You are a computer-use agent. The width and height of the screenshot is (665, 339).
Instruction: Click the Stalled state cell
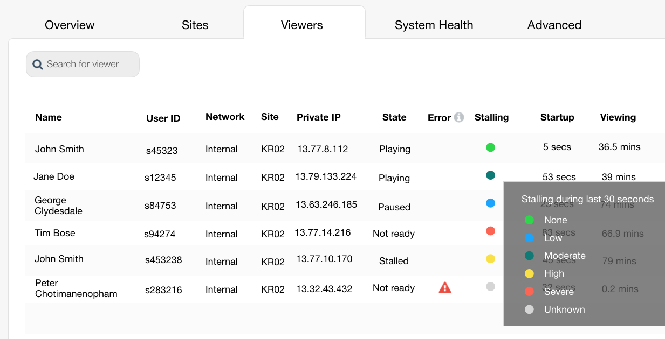coord(394,261)
